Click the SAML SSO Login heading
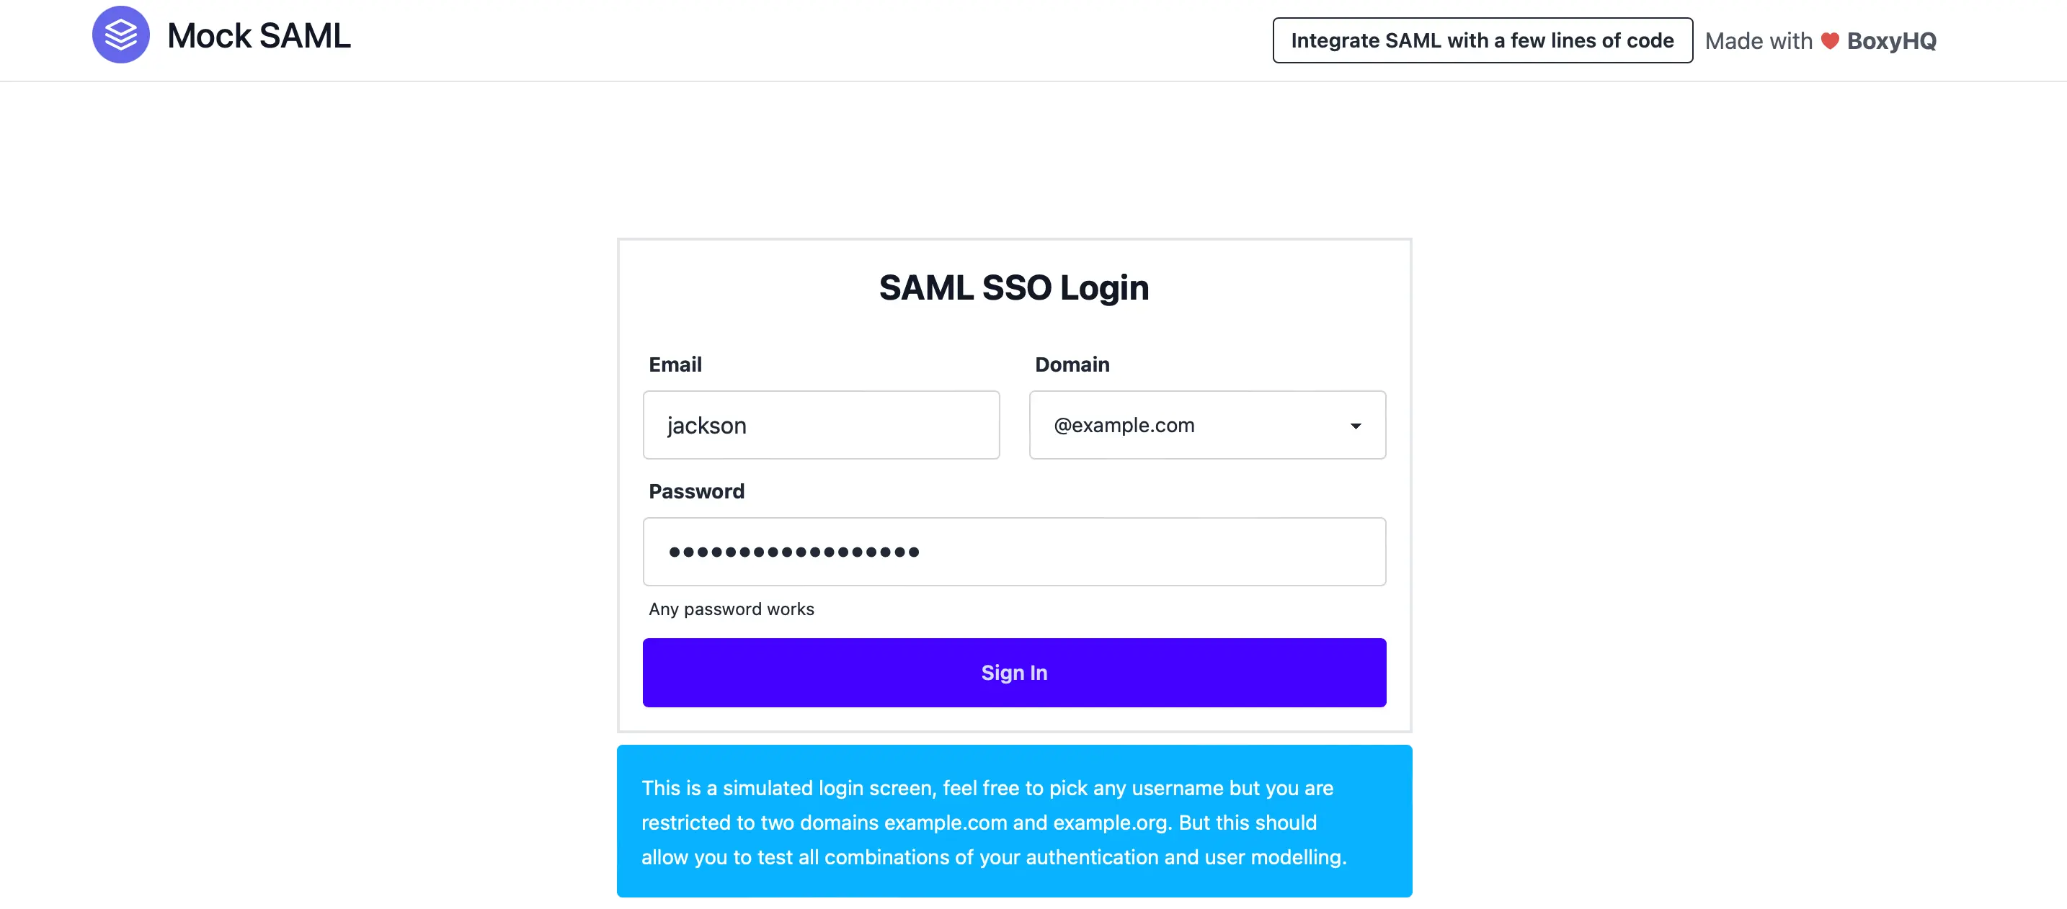 [x=1013, y=287]
